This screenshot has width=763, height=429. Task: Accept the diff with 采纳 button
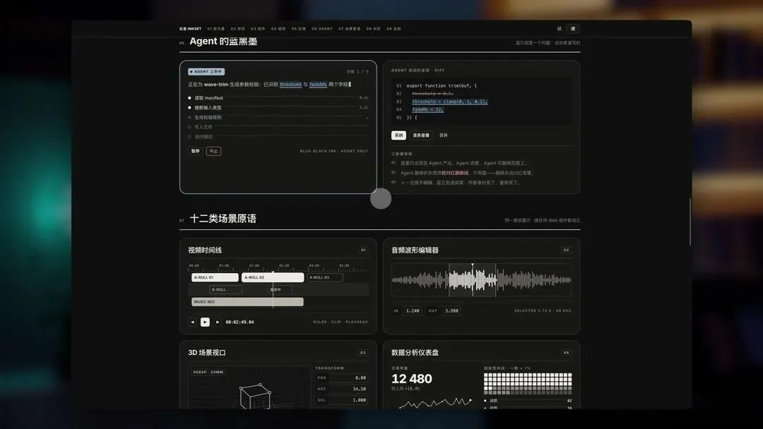(398, 135)
